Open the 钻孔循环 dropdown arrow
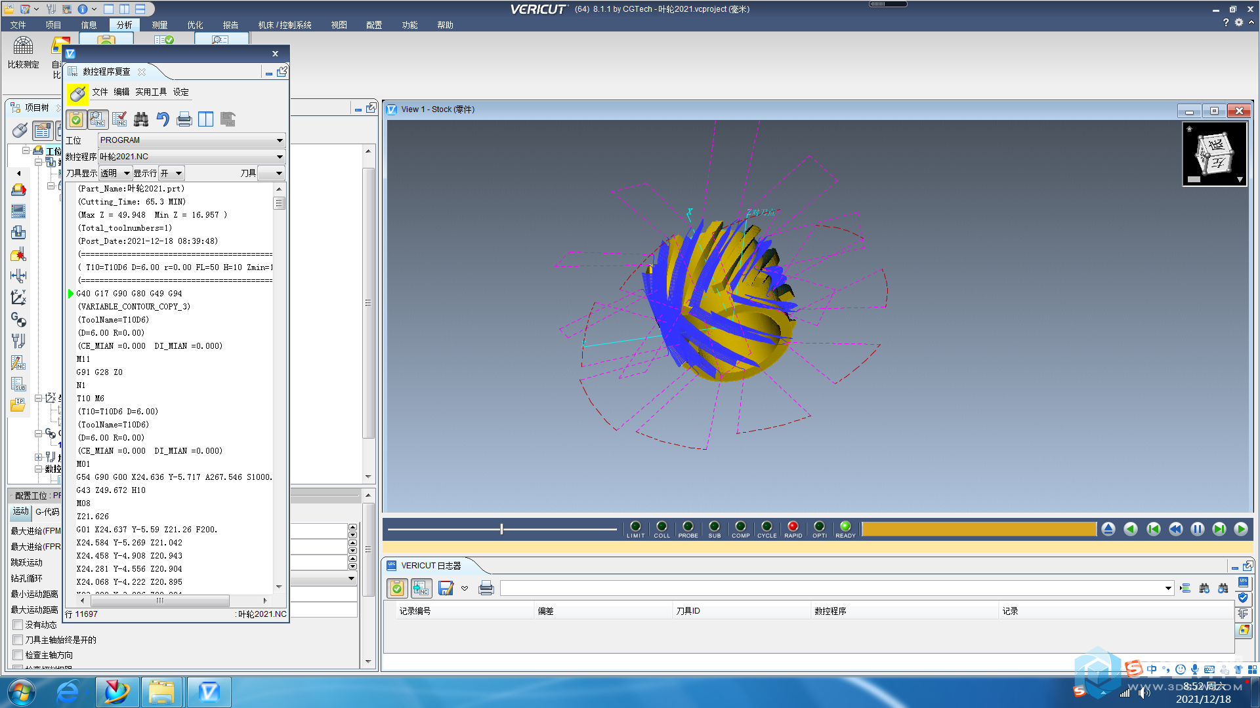This screenshot has width=1260, height=708. coord(351,578)
